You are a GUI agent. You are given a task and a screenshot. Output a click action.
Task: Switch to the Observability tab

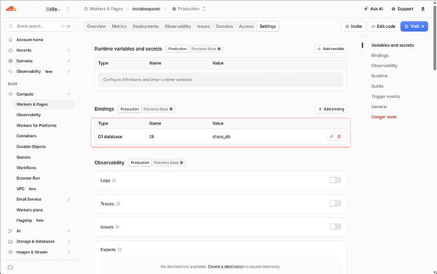pyautogui.click(x=177, y=26)
